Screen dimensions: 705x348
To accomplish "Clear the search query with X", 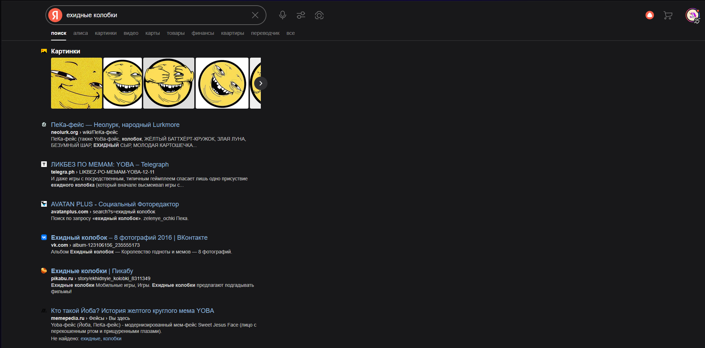I will point(255,15).
